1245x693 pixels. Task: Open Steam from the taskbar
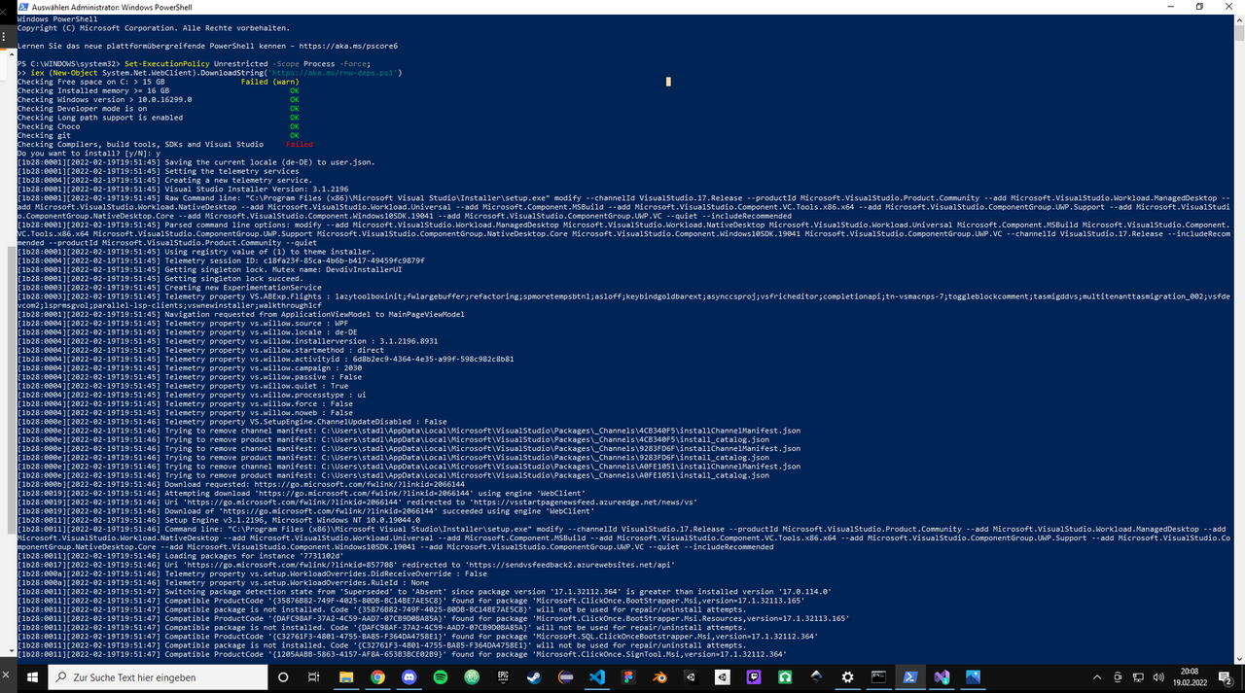point(534,676)
